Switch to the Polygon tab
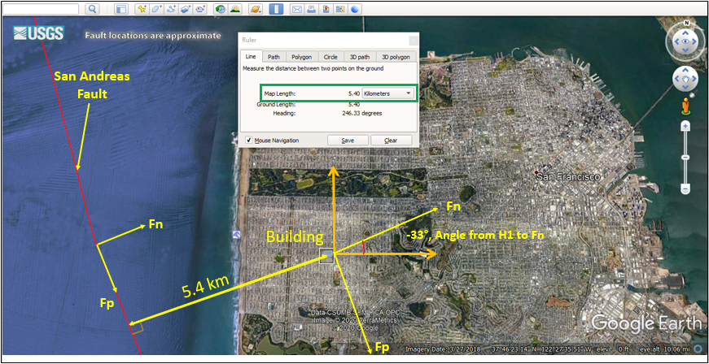 [301, 57]
